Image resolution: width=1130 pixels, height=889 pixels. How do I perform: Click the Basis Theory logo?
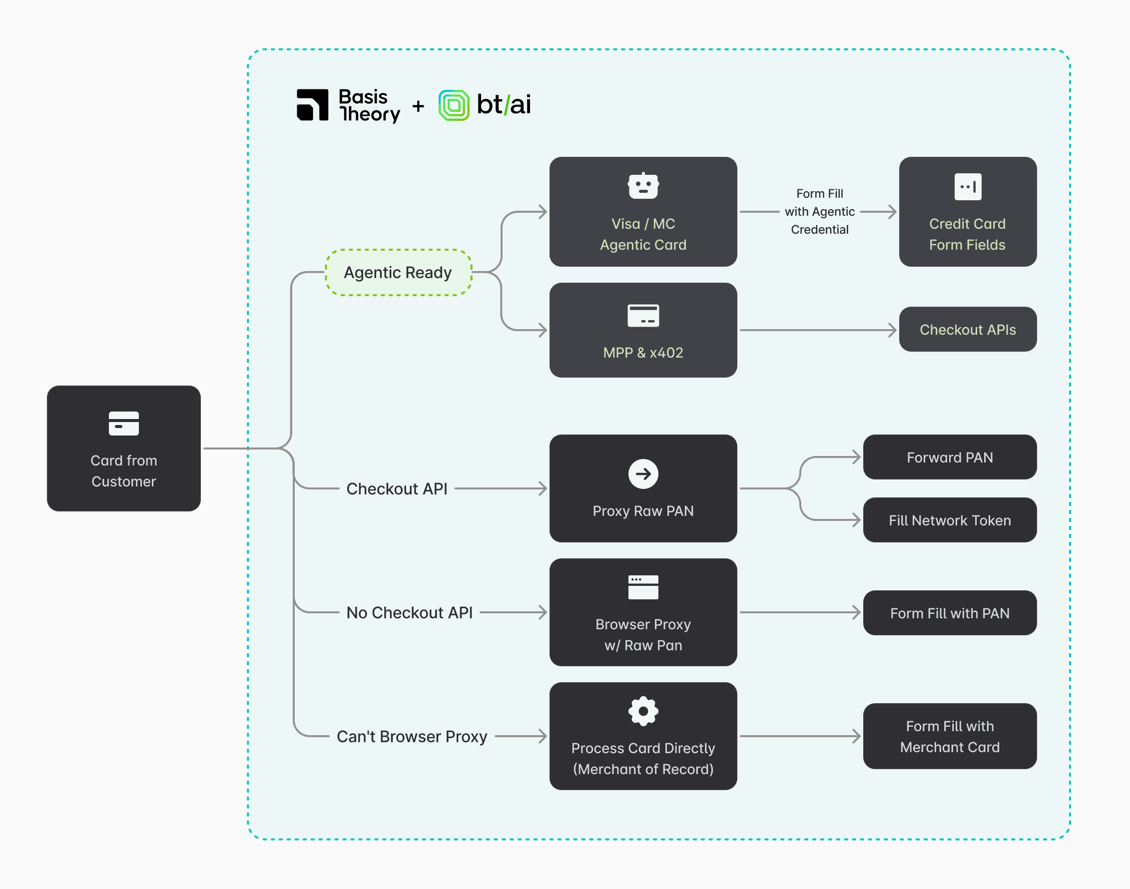348,105
